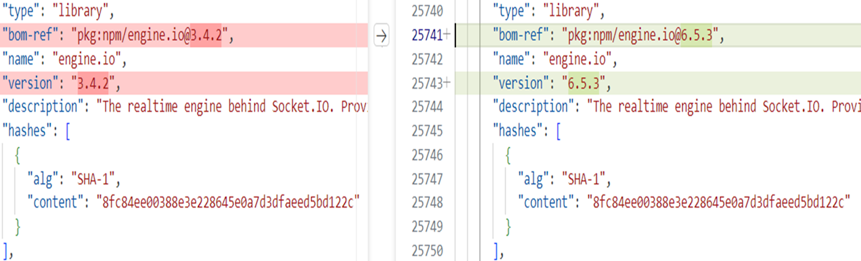Click the highlighted 3.4.2 in removed bom-ref line
861x261 pixels.
206,36
